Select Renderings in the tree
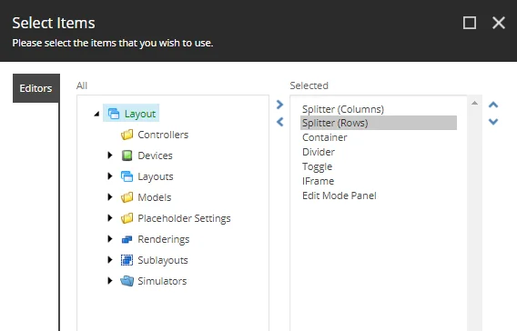517x331 pixels. [x=164, y=239]
